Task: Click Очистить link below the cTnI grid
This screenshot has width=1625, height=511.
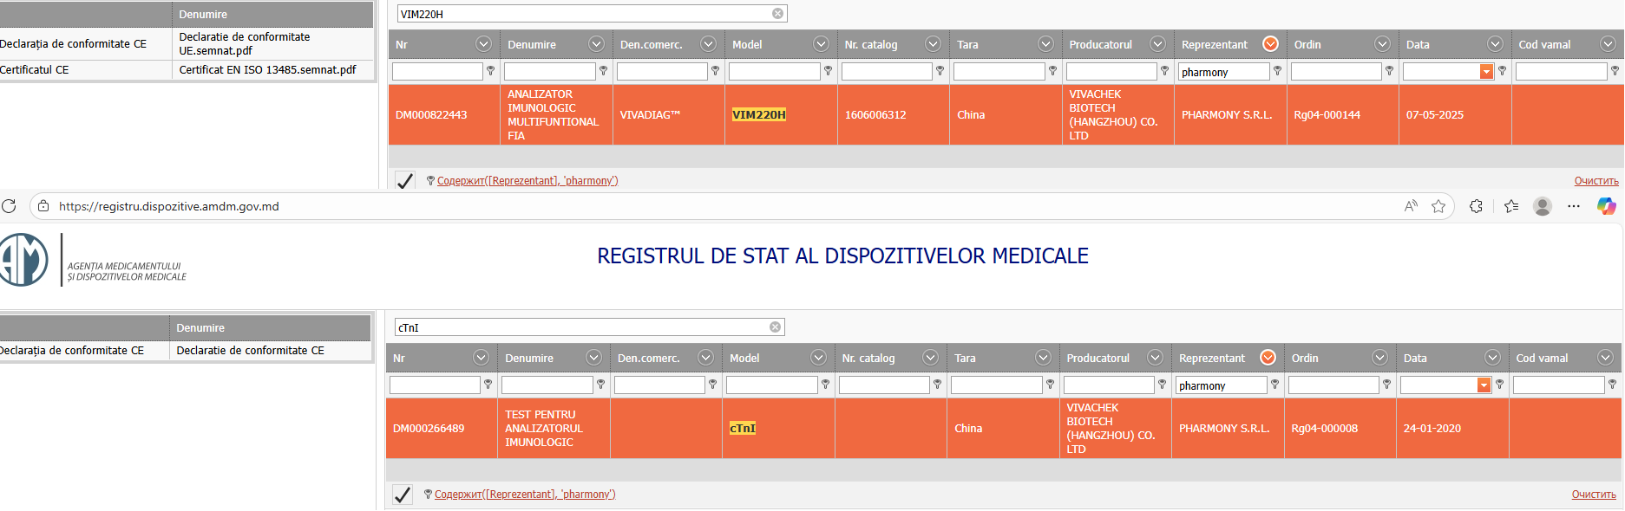Action: pos(1593,495)
